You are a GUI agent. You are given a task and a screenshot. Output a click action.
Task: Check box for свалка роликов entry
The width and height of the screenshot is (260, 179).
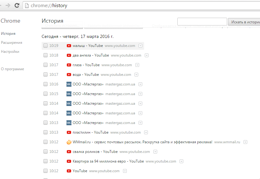point(45,151)
